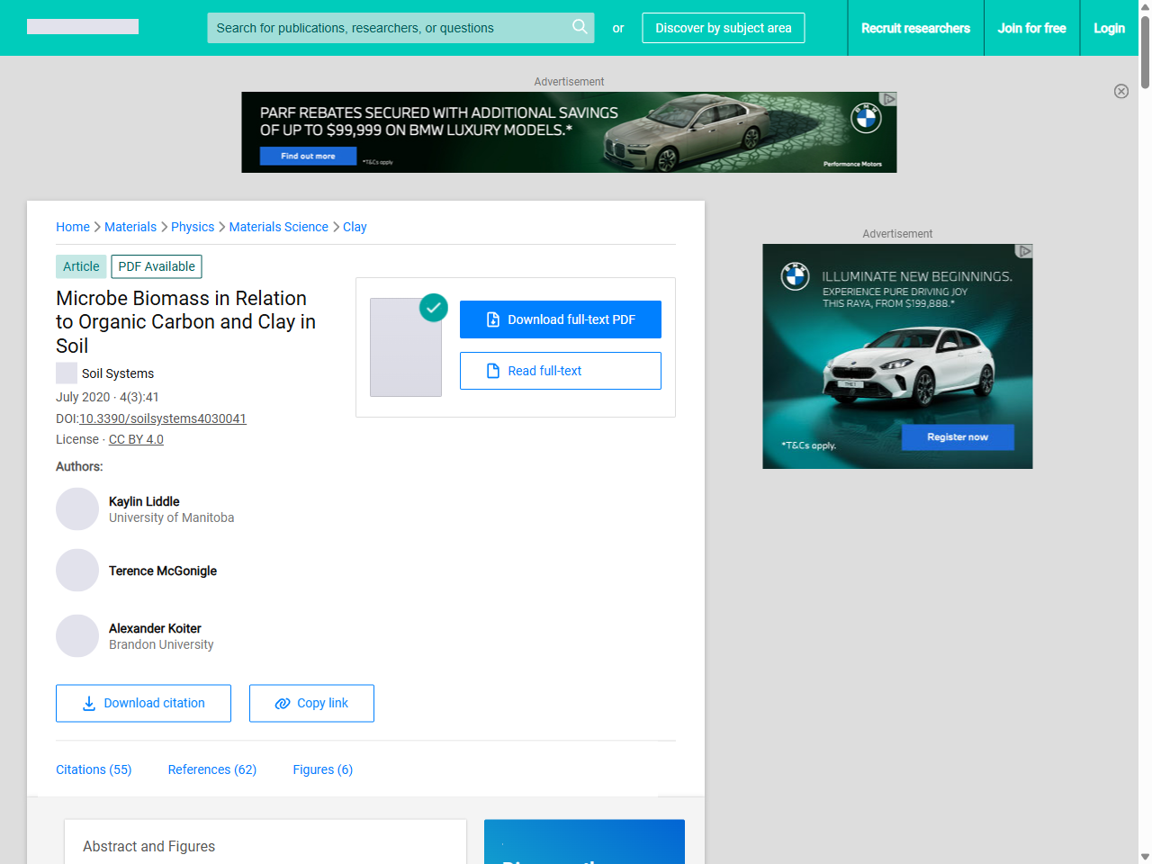The image size is (1152, 864).
Task: Click the Soil Systems journal icon
Action: pyautogui.click(x=67, y=373)
